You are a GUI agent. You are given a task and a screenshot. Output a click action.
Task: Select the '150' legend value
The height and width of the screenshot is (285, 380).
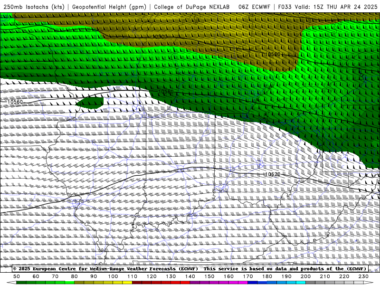tap(209, 276)
